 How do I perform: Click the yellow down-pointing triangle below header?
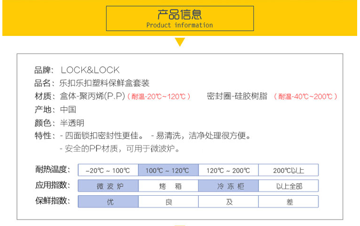pos(180,42)
